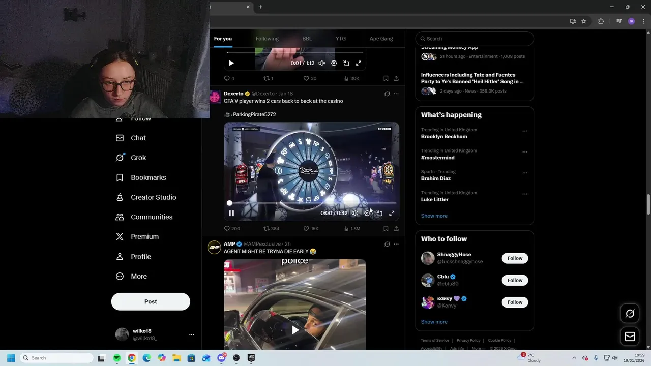The width and height of the screenshot is (651, 366).
Task: Open options for the Brahim Diaz trend
Action: tap(525, 173)
